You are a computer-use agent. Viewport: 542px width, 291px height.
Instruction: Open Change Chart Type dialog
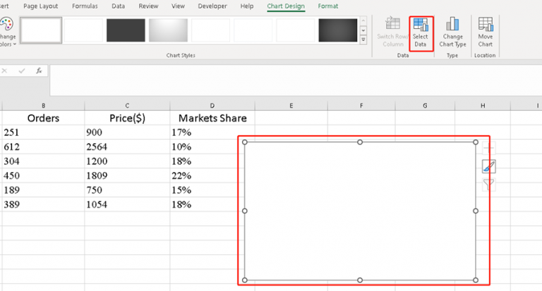click(452, 32)
